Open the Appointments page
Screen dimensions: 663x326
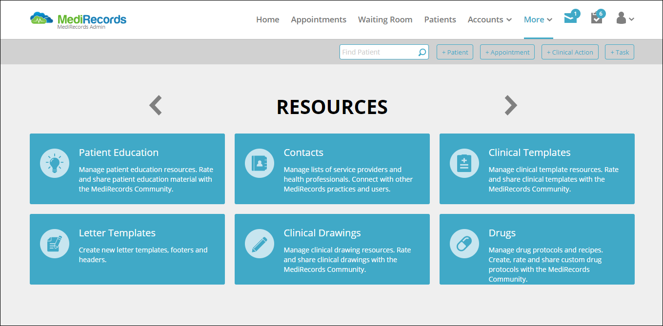[x=319, y=19]
